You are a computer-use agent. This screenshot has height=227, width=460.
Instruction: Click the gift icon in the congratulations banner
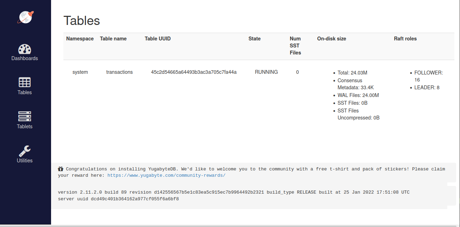[60, 169]
